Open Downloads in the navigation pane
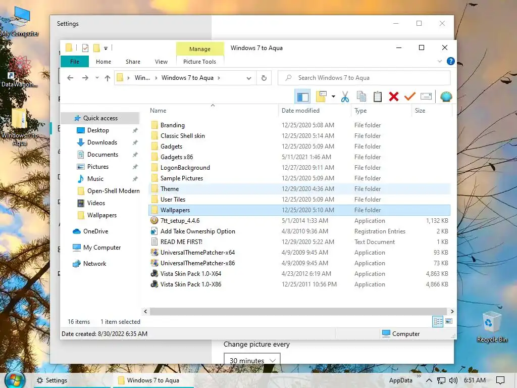 102,142
